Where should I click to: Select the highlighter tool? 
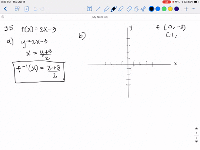121,9
